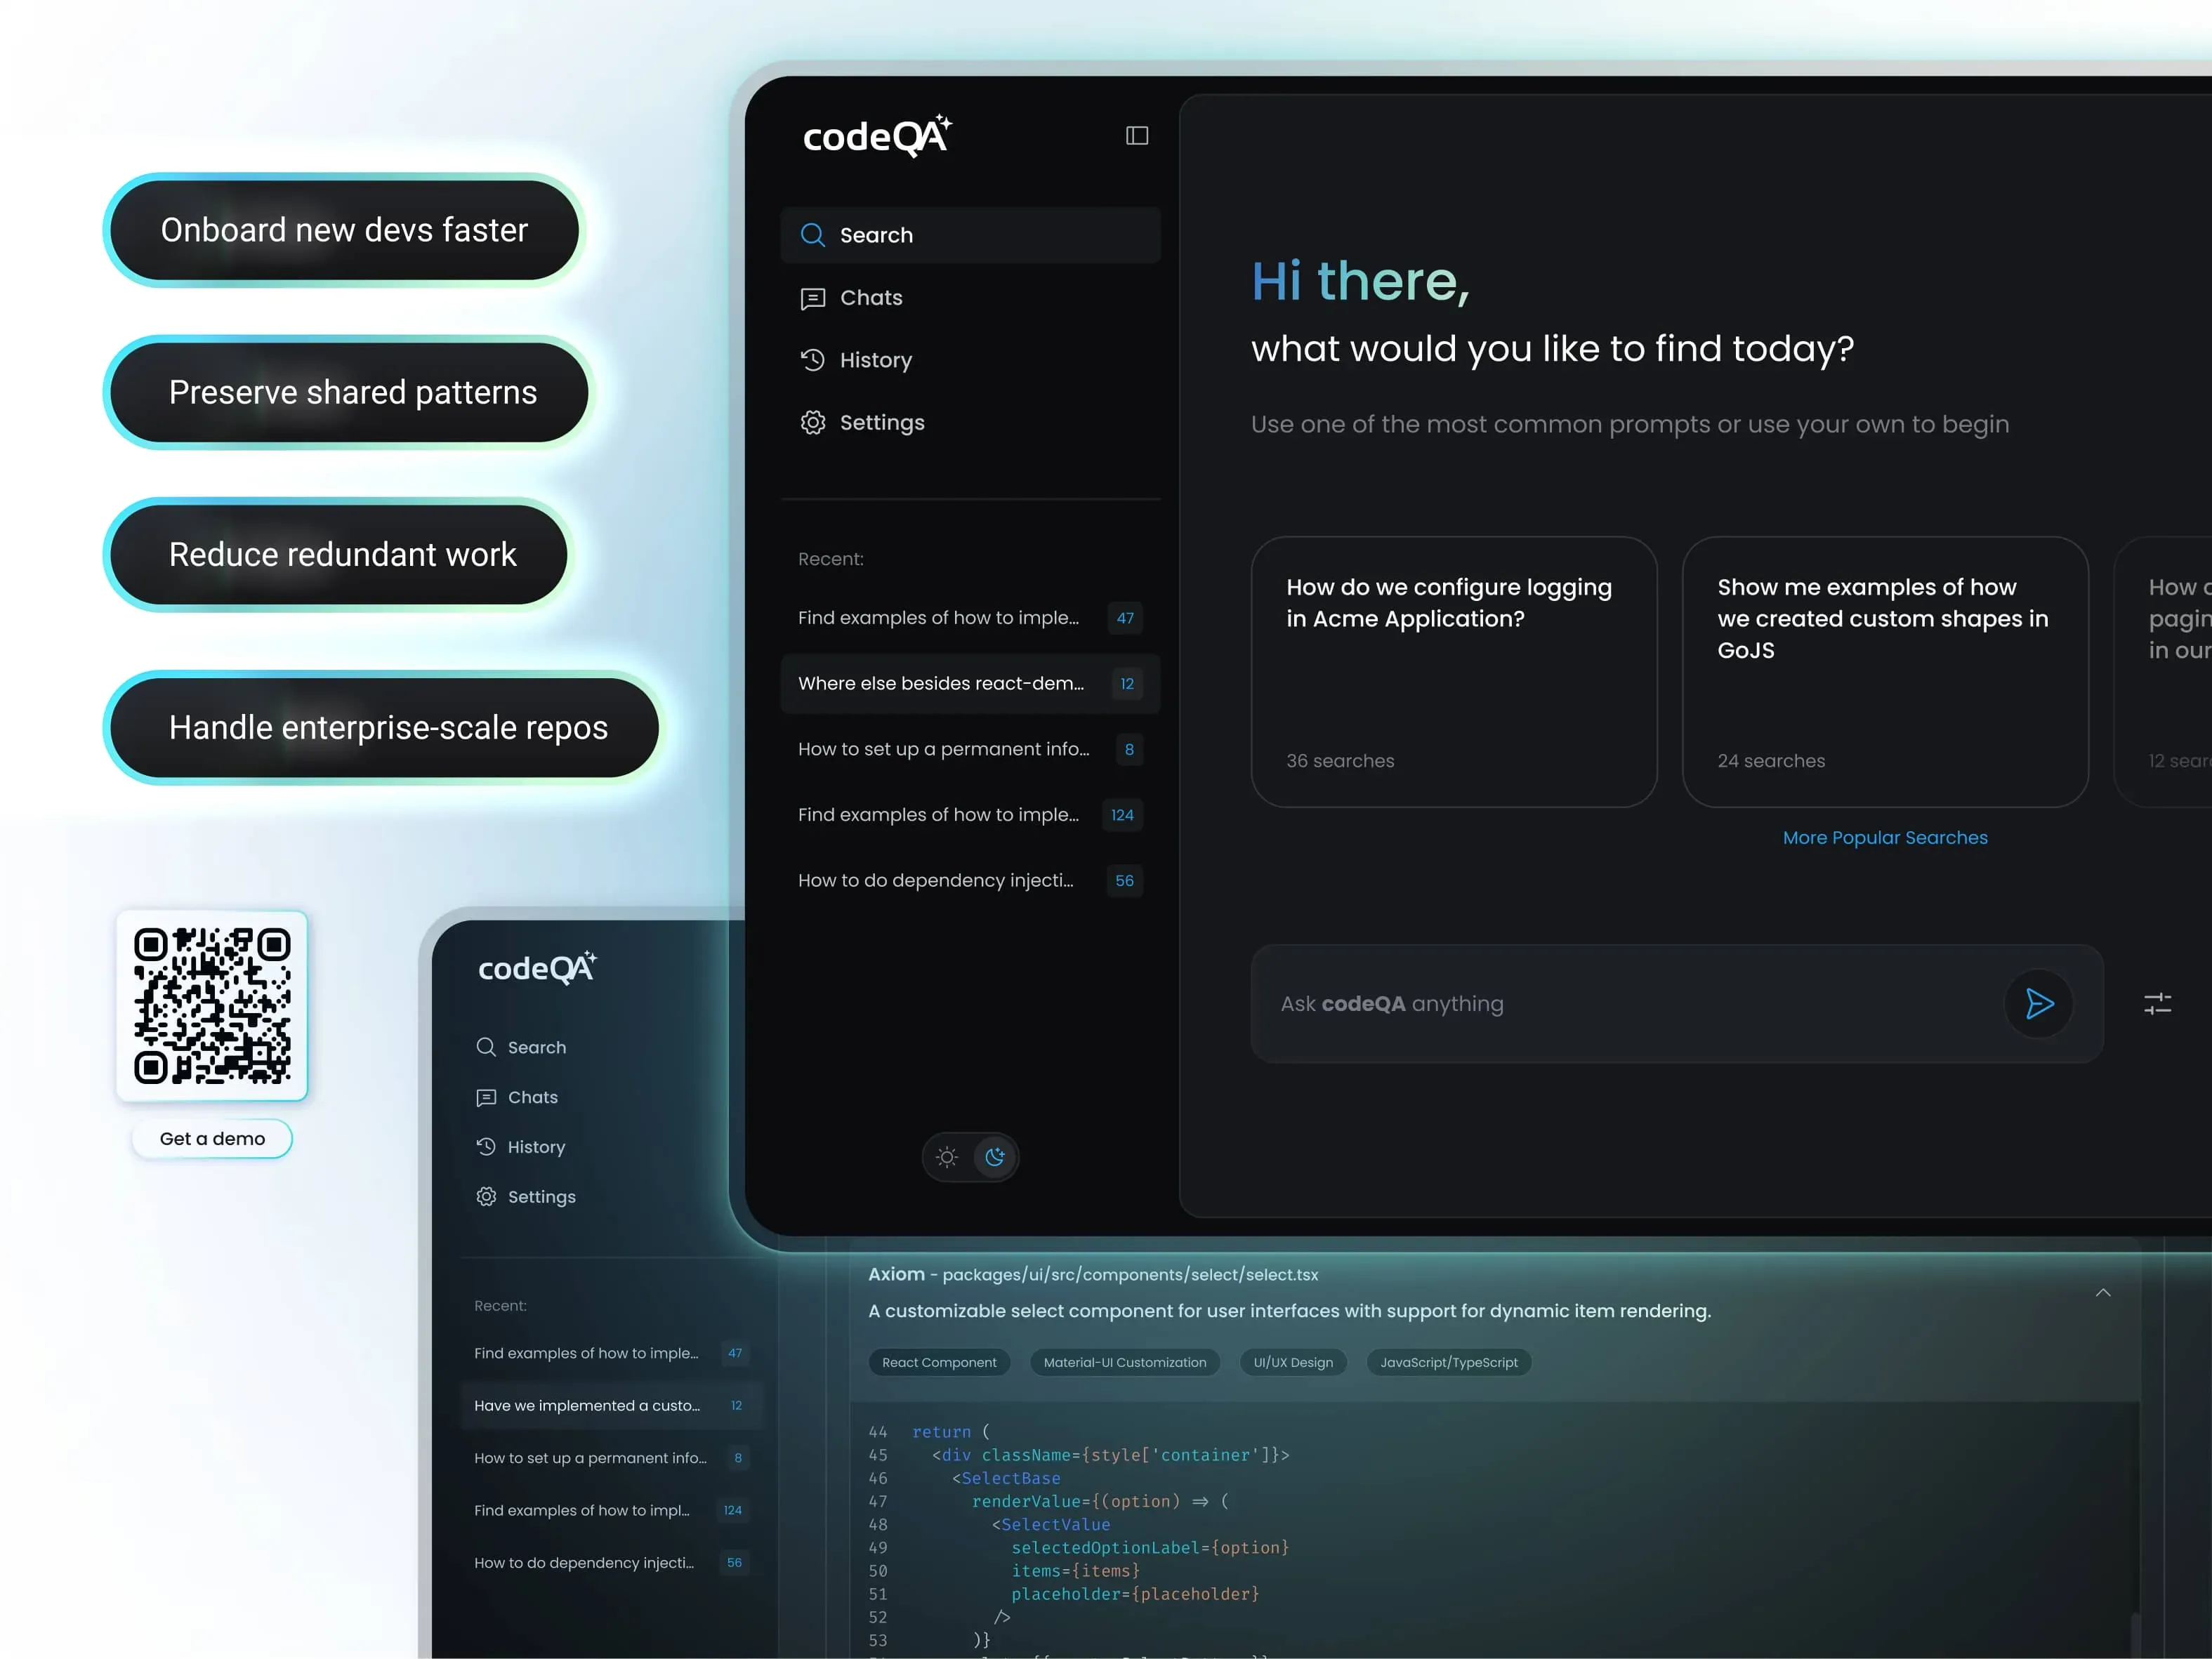This screenshot has height=1659, width=2212.
Task: Click the 'Reduce redundant work' pill
Action: (x=339, y=554)
